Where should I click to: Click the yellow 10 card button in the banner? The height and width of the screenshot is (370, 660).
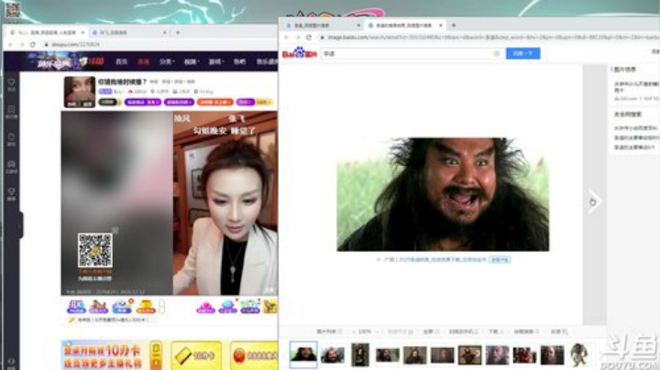tap(196, 355)
